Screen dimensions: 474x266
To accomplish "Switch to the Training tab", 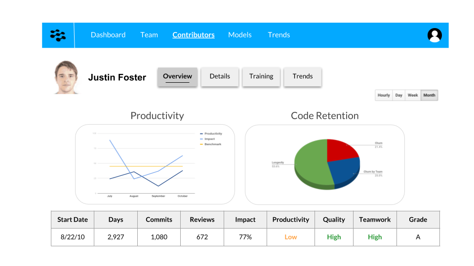I will coord(261,77).
